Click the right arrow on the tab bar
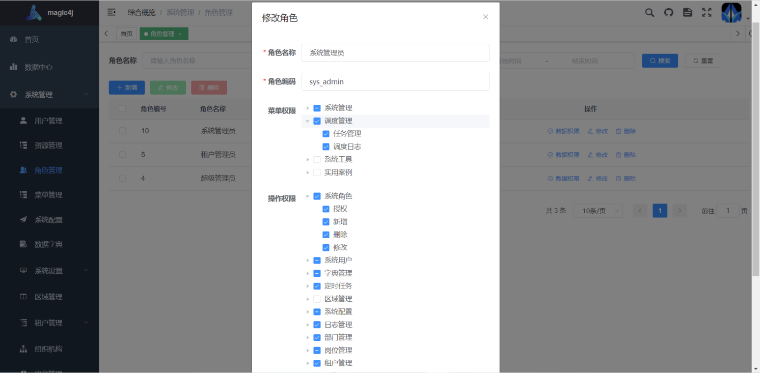 pyautogui.click(x=738, y=33)
